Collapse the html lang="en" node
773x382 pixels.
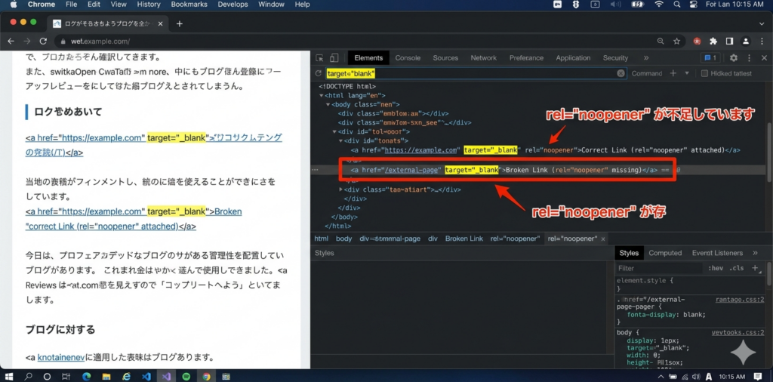point(321,96)
